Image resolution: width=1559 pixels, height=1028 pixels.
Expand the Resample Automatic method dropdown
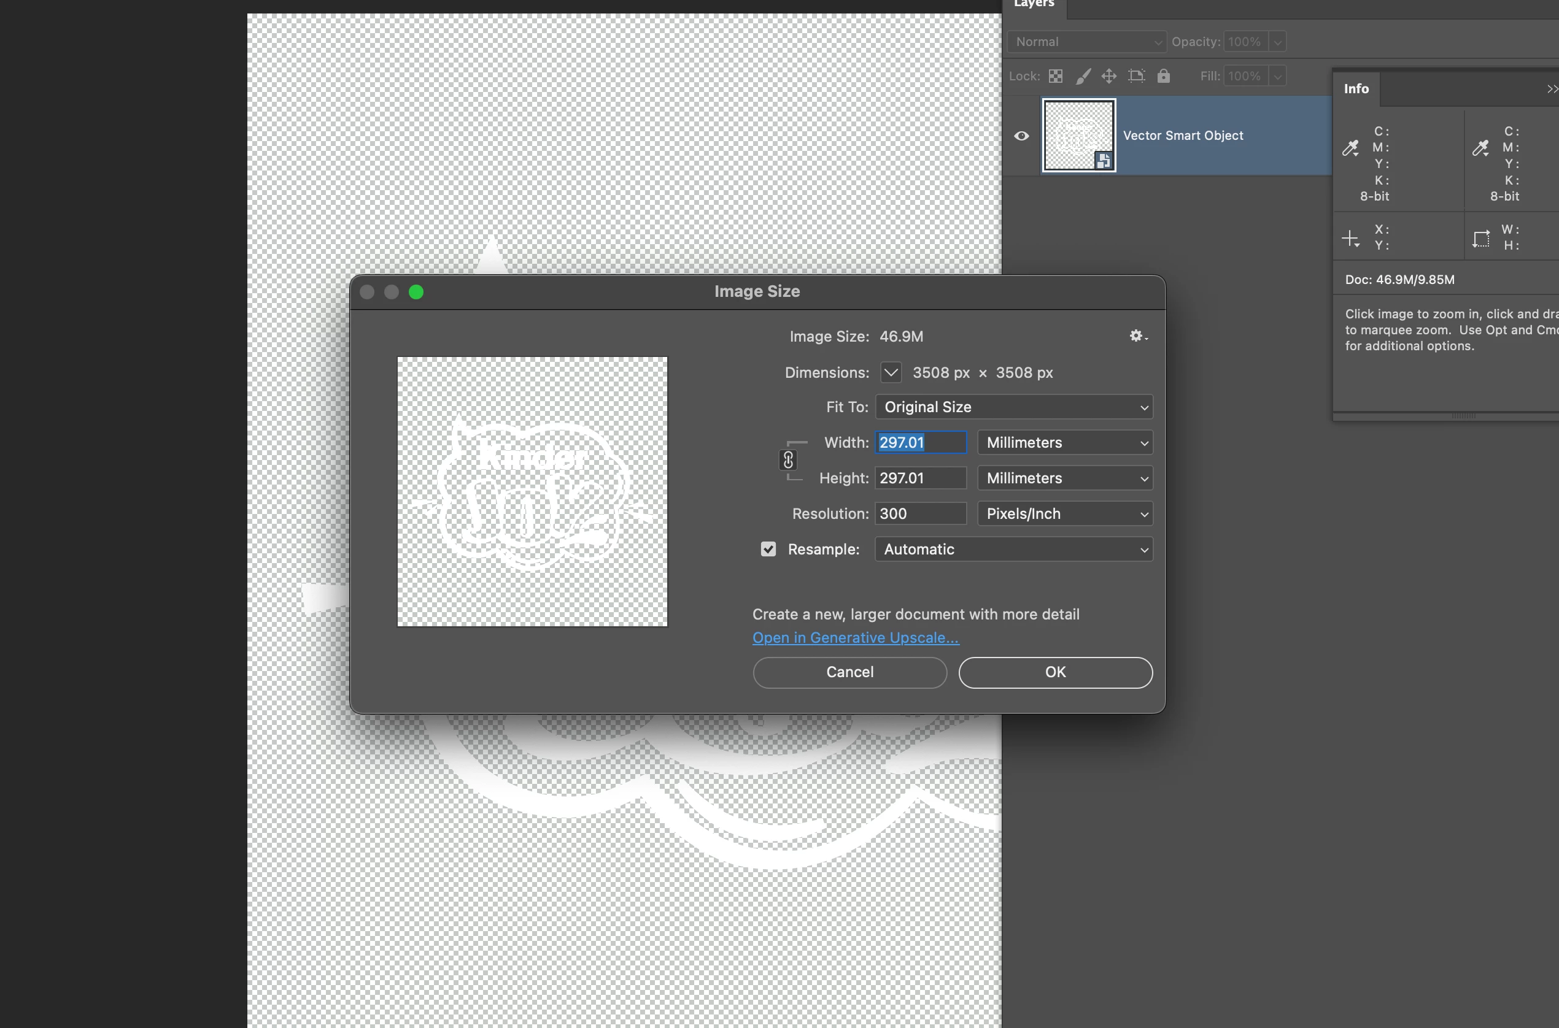(x=1014, y=550)
